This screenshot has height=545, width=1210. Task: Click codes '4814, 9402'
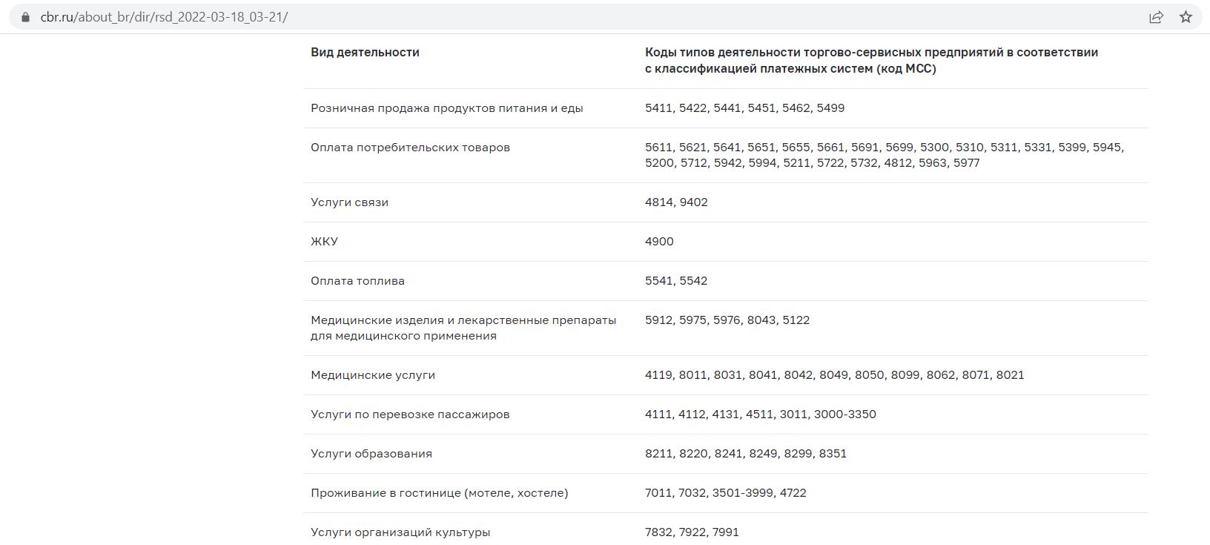tap(676, 202)
